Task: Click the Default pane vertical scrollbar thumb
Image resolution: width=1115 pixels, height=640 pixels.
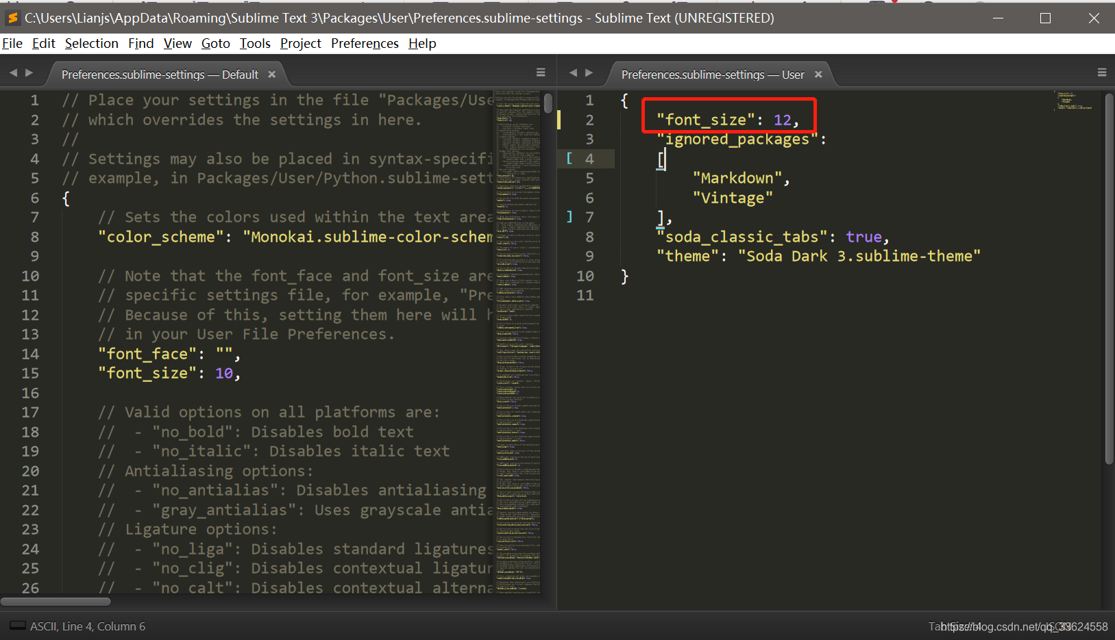Action: (548, 103)
